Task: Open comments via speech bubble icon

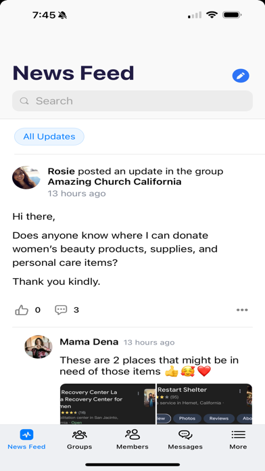Action: point(61,310)
